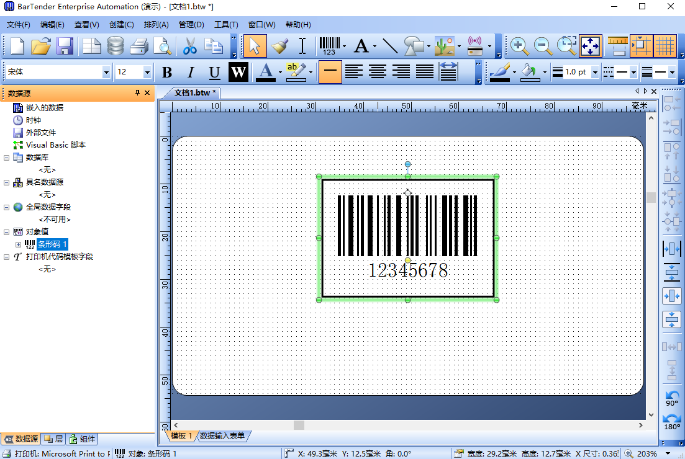
Task: Open the barcode tool dropdown arrow
Action: [x=344, y=47]
